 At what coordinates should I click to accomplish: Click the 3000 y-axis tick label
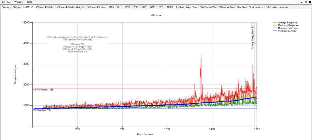point(26,64)
